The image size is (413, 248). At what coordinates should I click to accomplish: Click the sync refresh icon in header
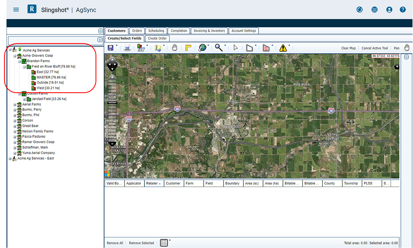click(359, 9)
